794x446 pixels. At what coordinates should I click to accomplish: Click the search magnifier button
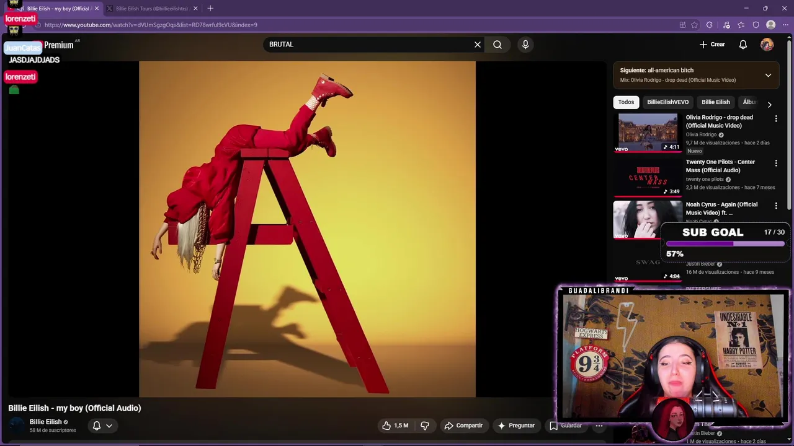coord(497,45)
